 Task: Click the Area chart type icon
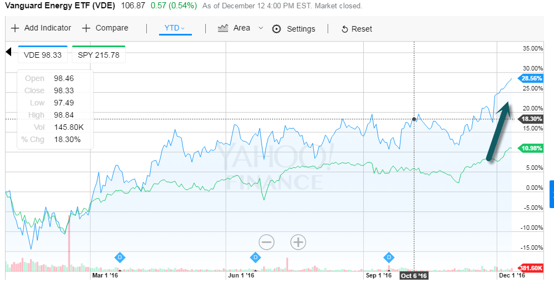point(223,28)
